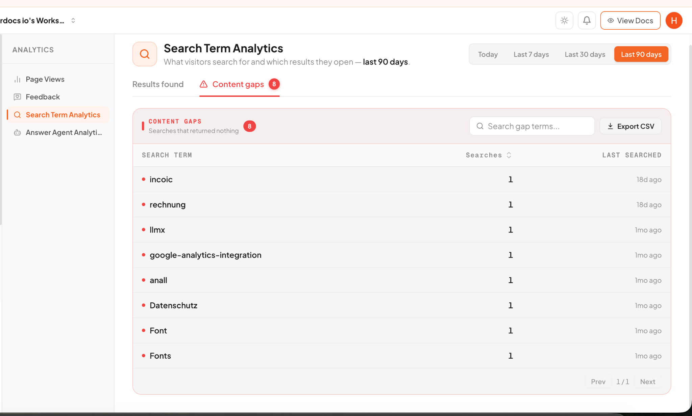Go to Prev page
Screen dimensions: 692x416
point(598,382)
